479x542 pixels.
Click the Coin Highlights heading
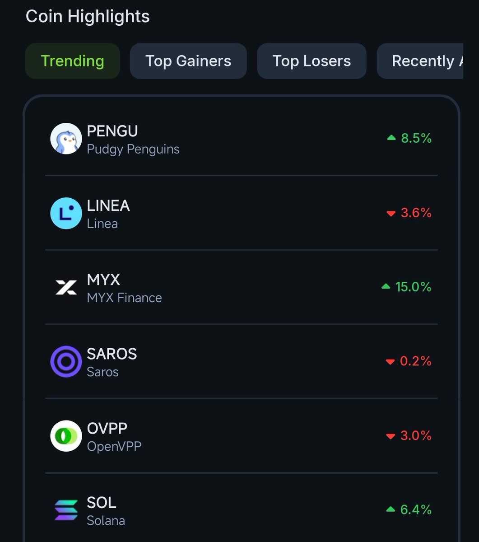(88, 17)
